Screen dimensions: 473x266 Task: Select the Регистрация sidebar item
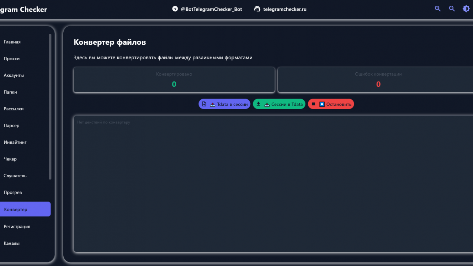click(17, 226)
